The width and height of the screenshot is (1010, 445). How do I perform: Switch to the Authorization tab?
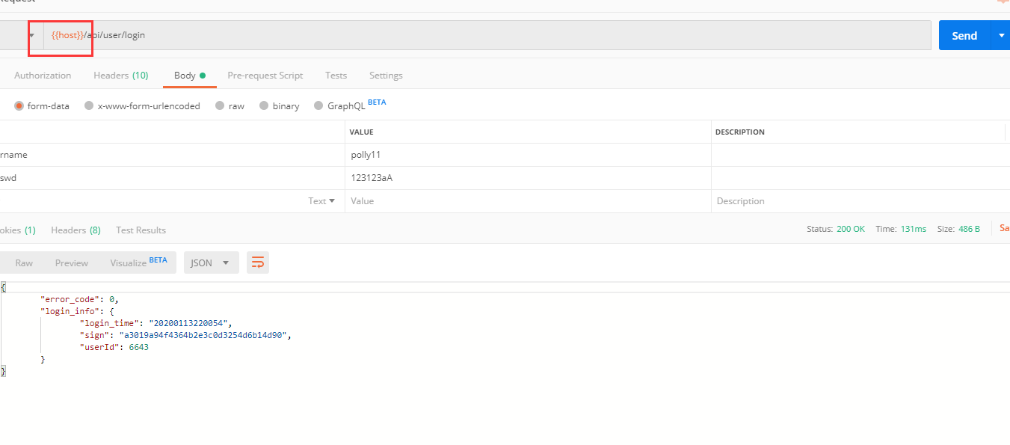43,76
